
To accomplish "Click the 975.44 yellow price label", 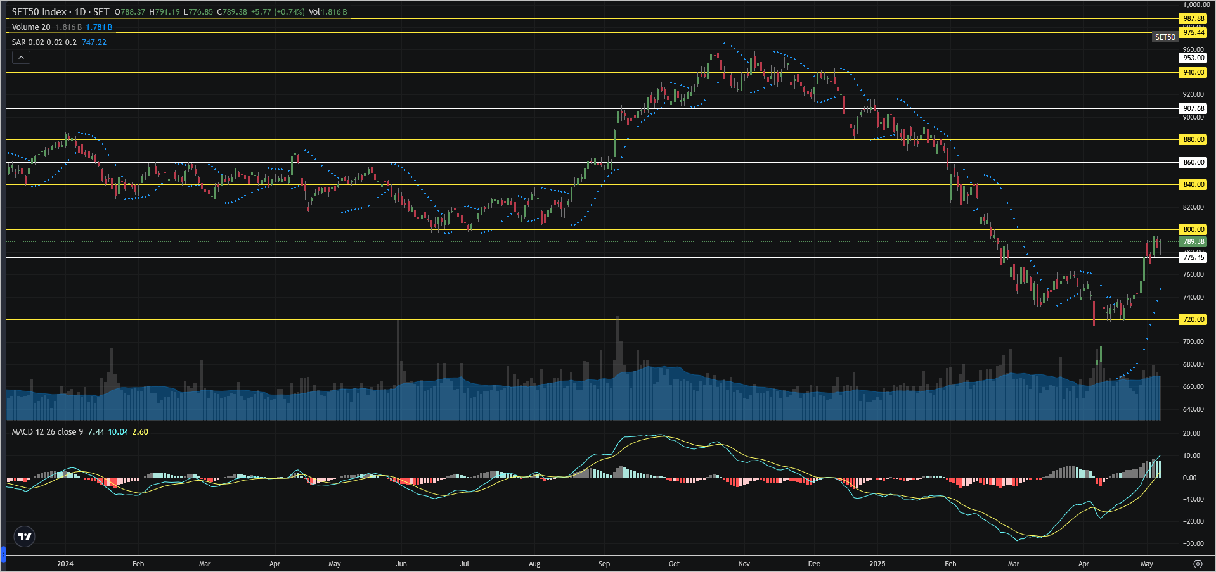I will [1194, 32].
